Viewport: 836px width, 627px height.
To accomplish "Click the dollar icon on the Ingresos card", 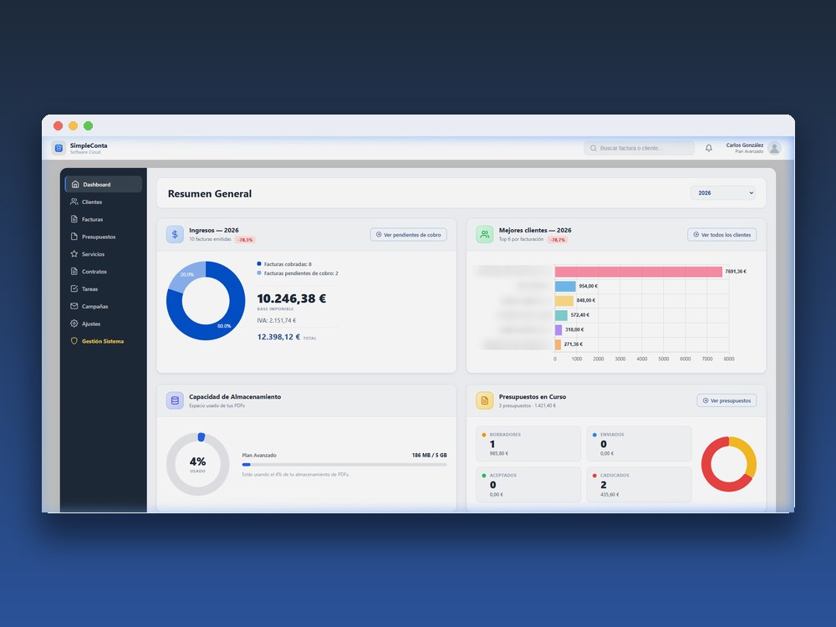I will tap(175, 235).
